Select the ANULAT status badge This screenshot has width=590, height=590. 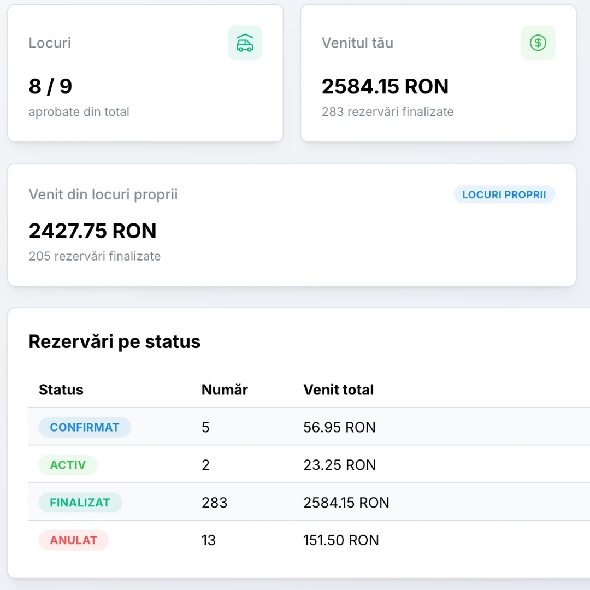pyautogui.click(x=74, y=540)
